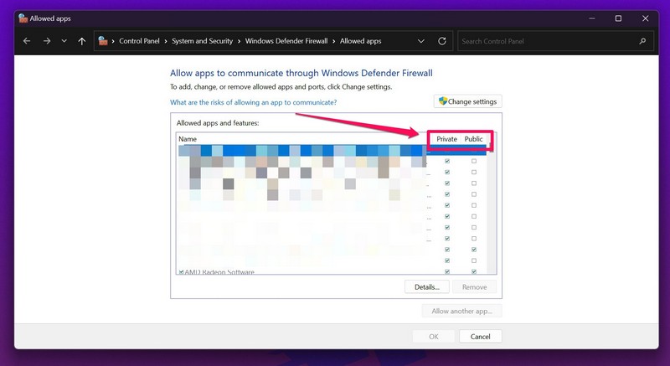Go up one level with Up arrow
This screenshot has height=366, width=670.
[x=81, y=40]
